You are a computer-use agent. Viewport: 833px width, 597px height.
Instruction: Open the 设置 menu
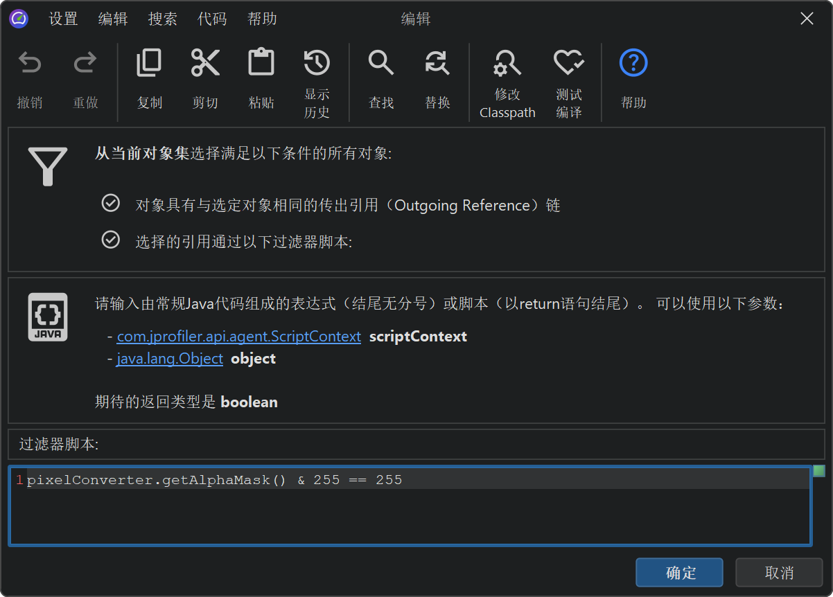point(63,19)
